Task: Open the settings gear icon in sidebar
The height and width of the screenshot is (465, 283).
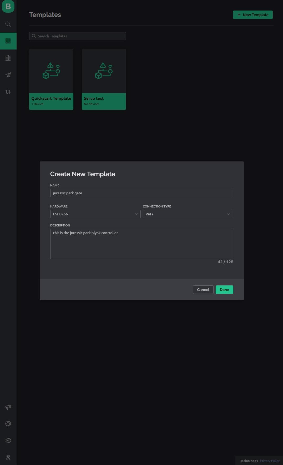Action: [x=8, y=441]
